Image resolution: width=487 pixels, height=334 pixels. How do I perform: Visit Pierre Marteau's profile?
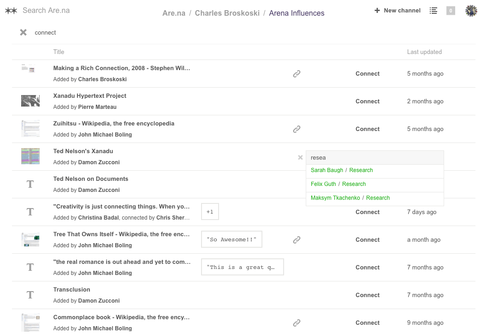pos(97,107)
